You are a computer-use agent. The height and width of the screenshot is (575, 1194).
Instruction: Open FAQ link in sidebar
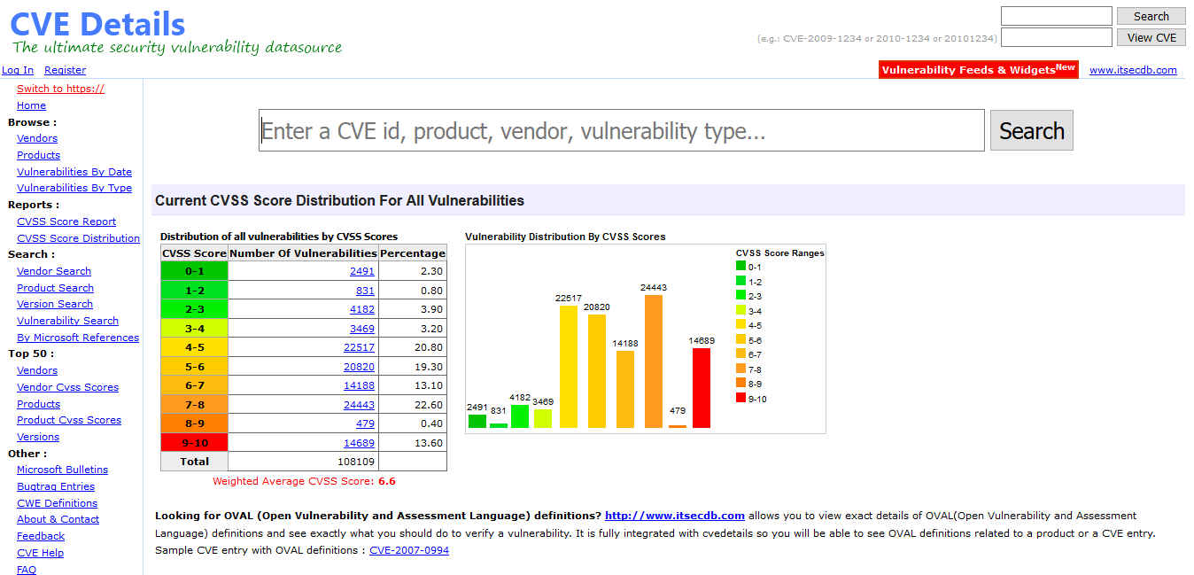coord(27,570)
